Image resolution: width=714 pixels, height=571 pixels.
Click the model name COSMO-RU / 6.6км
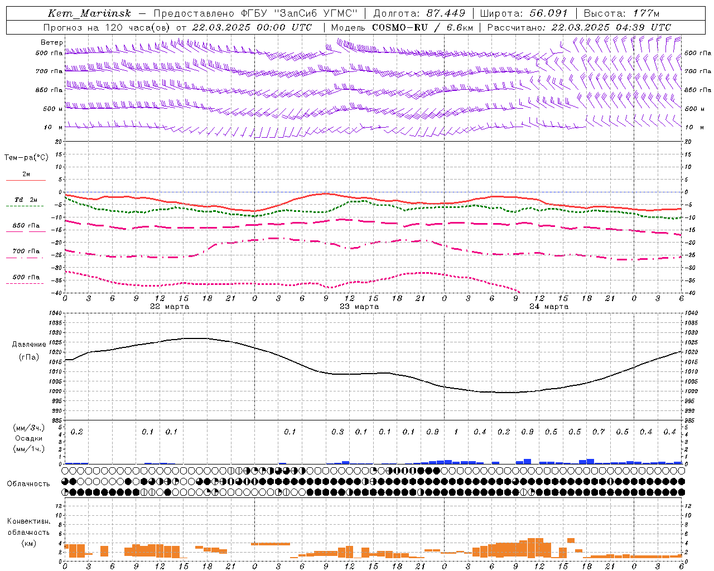tap(422, 27)
